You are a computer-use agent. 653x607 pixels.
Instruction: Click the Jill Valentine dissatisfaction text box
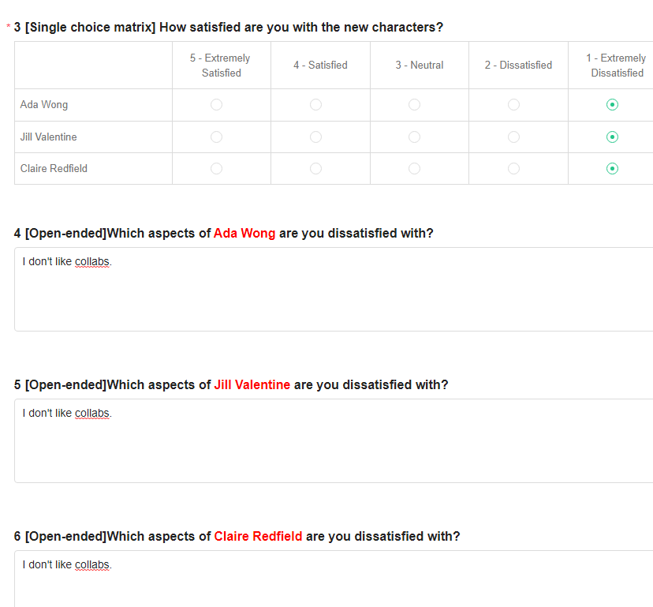[x=334, y=440]
